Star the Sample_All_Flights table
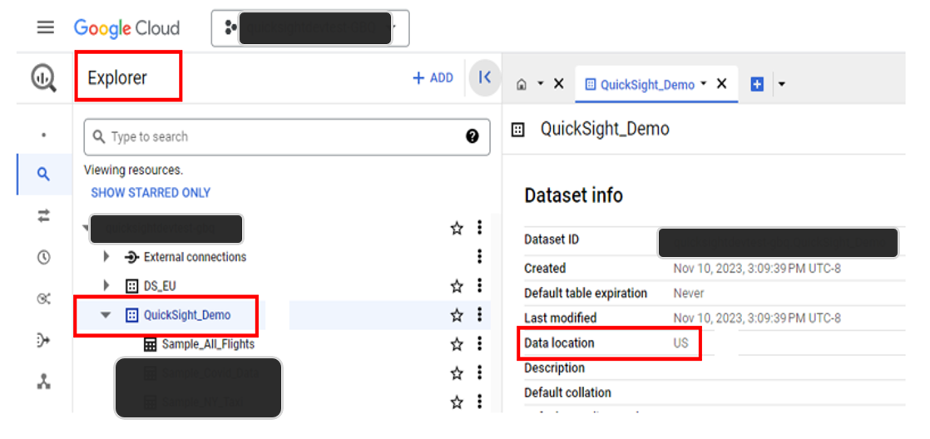The height and width of the screenshot is (439, 930). coord(457,344)
